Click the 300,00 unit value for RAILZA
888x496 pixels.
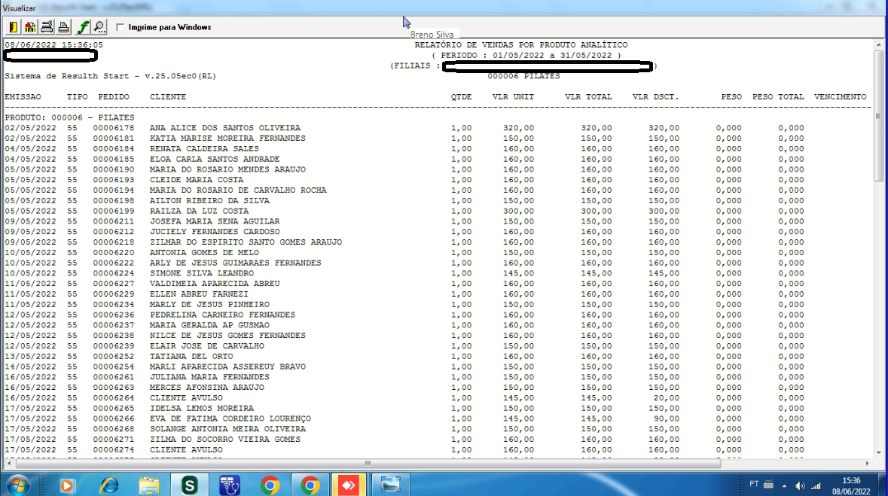point(518,211)
